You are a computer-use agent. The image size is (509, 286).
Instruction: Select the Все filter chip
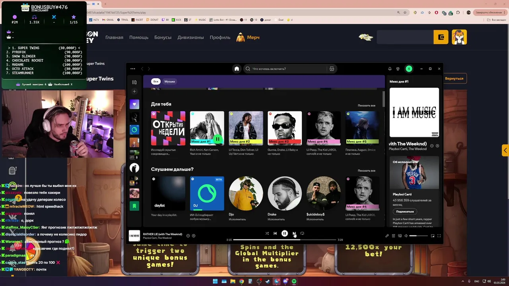point(156,81)
